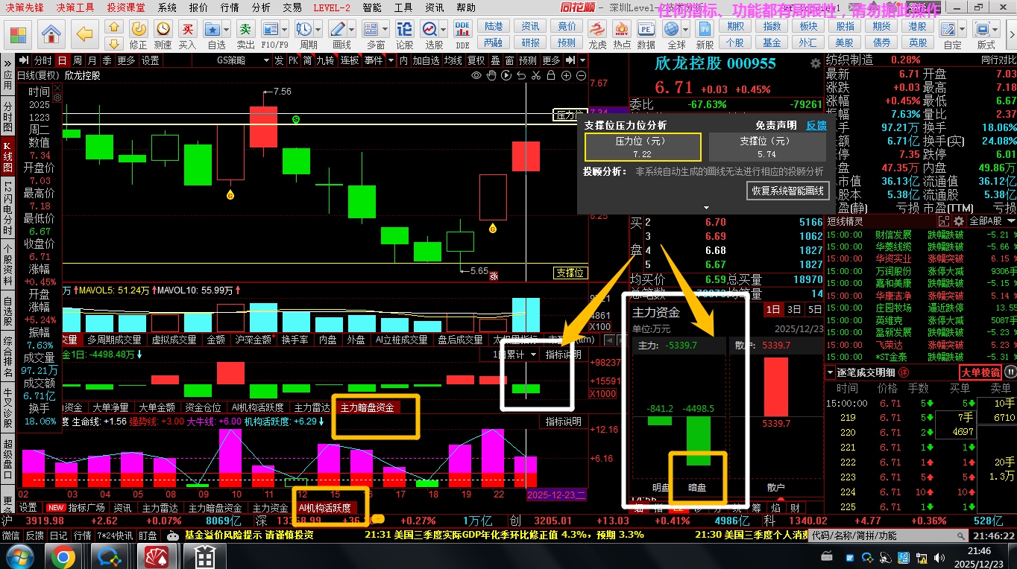Click the colorful four-square settings icon
Image resolution: width=1017 pixels, height=569 pixels.
coord(18,34)
